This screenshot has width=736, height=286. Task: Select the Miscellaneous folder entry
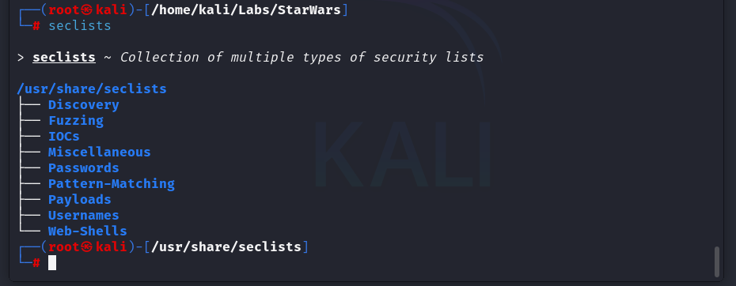100,152
